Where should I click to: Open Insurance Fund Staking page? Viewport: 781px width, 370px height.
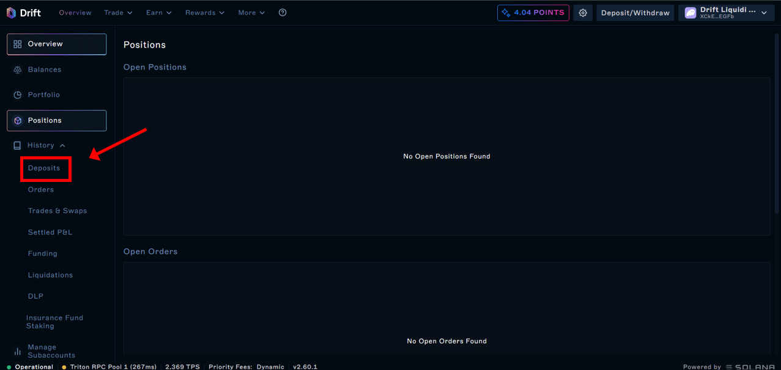coord(54,322)
